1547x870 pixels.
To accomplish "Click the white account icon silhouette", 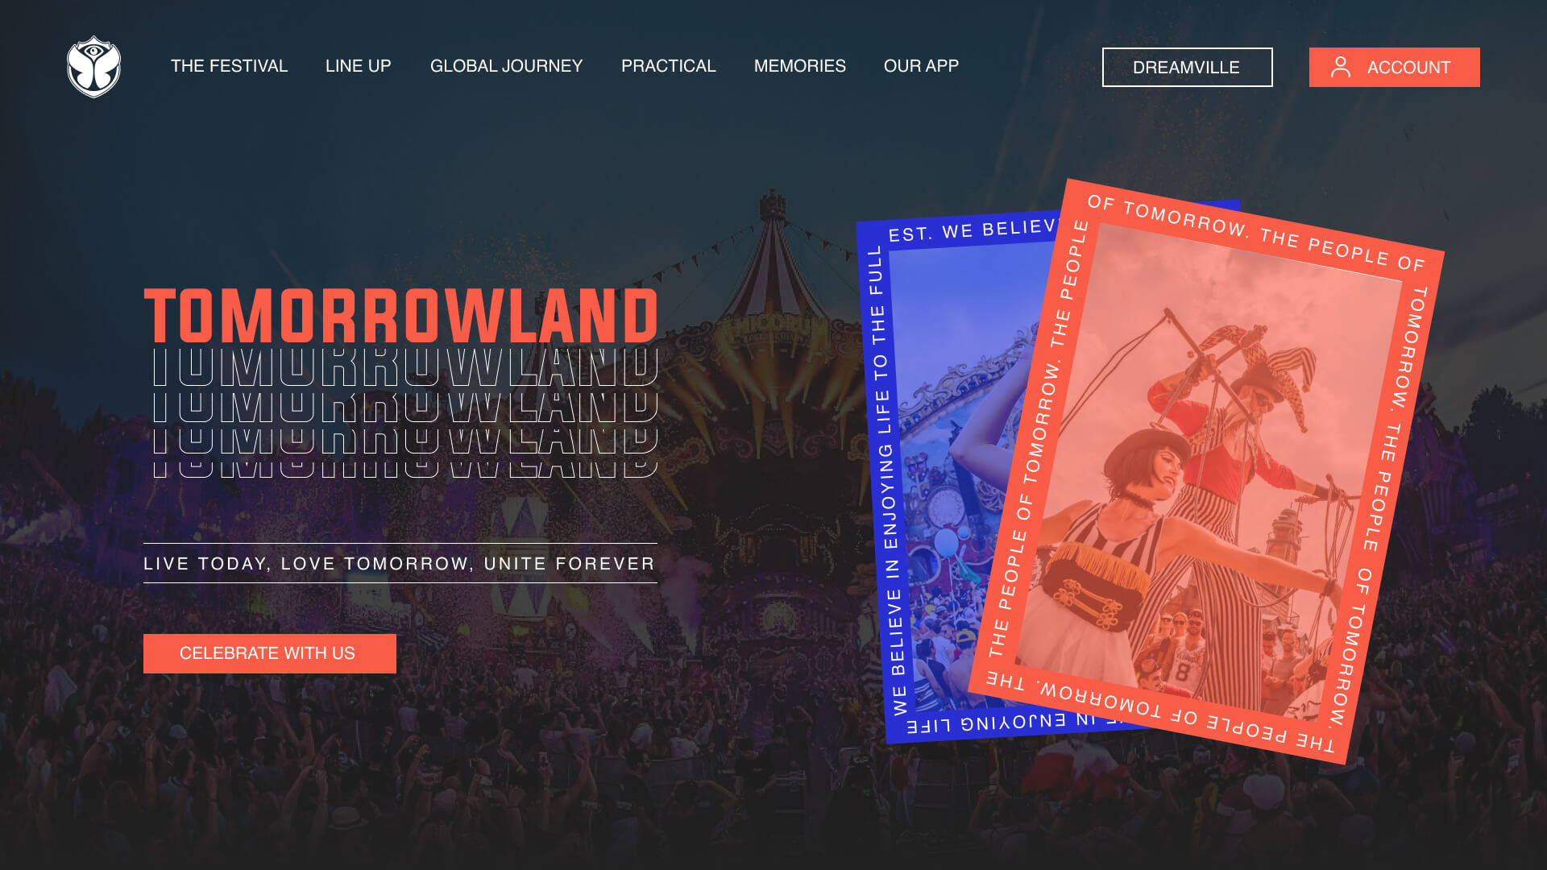I will pos(1341,67).
